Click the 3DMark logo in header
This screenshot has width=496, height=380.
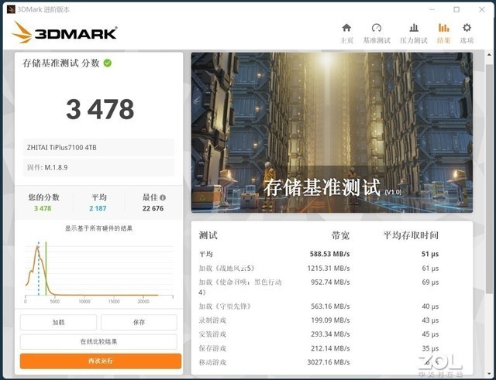(x=64, y=33)
